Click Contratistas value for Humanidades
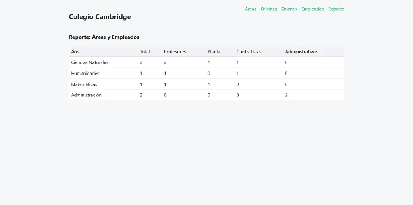Screen dimensions: 413x205 pyautogui.click(x=237, y=73)
